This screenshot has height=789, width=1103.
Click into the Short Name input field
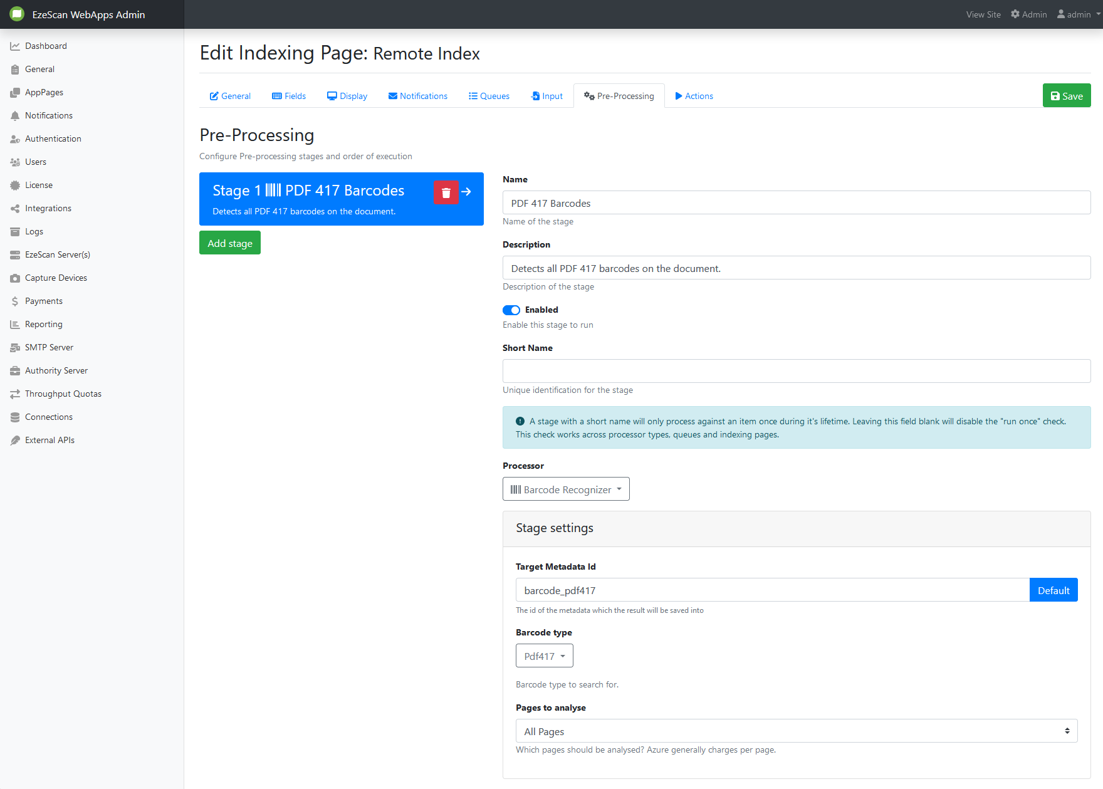click(796, 371)
